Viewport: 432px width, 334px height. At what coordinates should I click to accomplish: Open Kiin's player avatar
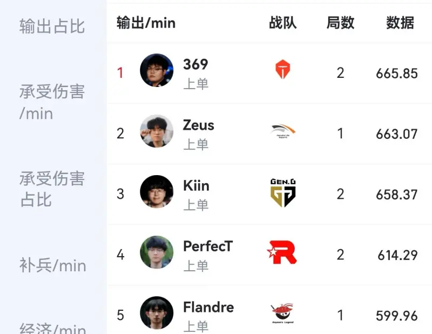157,192
